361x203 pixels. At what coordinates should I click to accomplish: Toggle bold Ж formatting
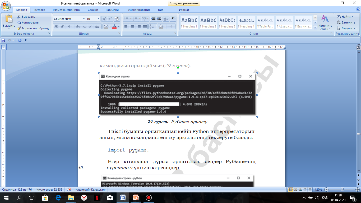tap(56, 26)
